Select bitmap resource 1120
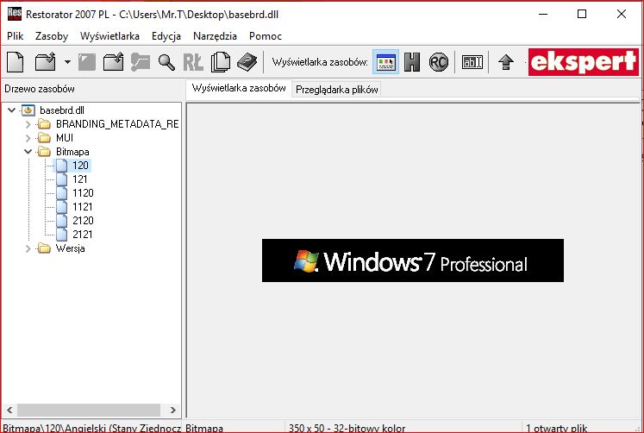The height and width of the screenshot is (433, 644). click(x=83, y=193)
